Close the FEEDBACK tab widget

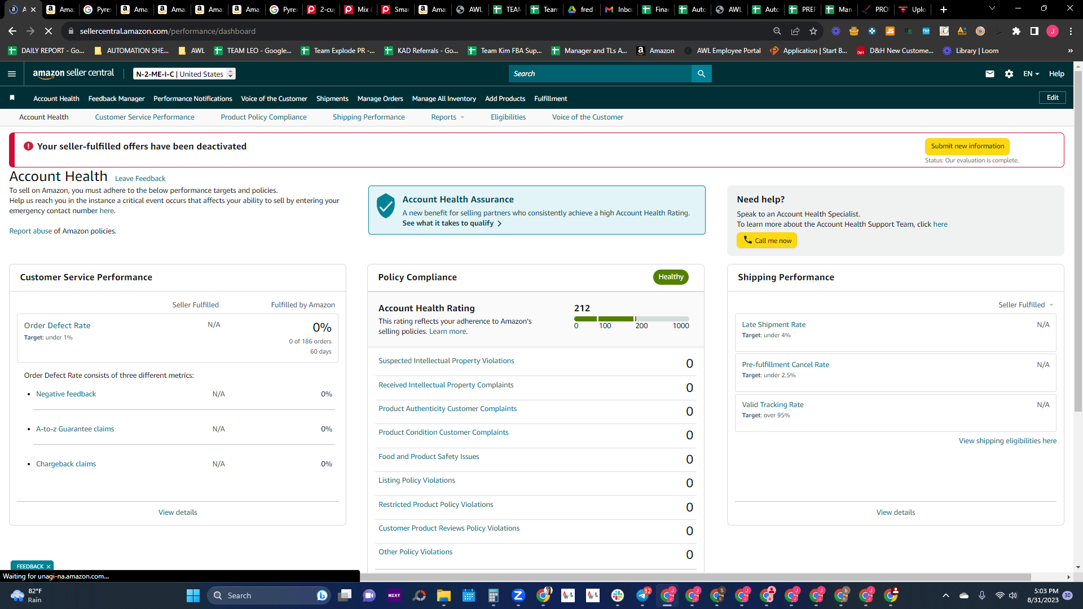[49, 566]
